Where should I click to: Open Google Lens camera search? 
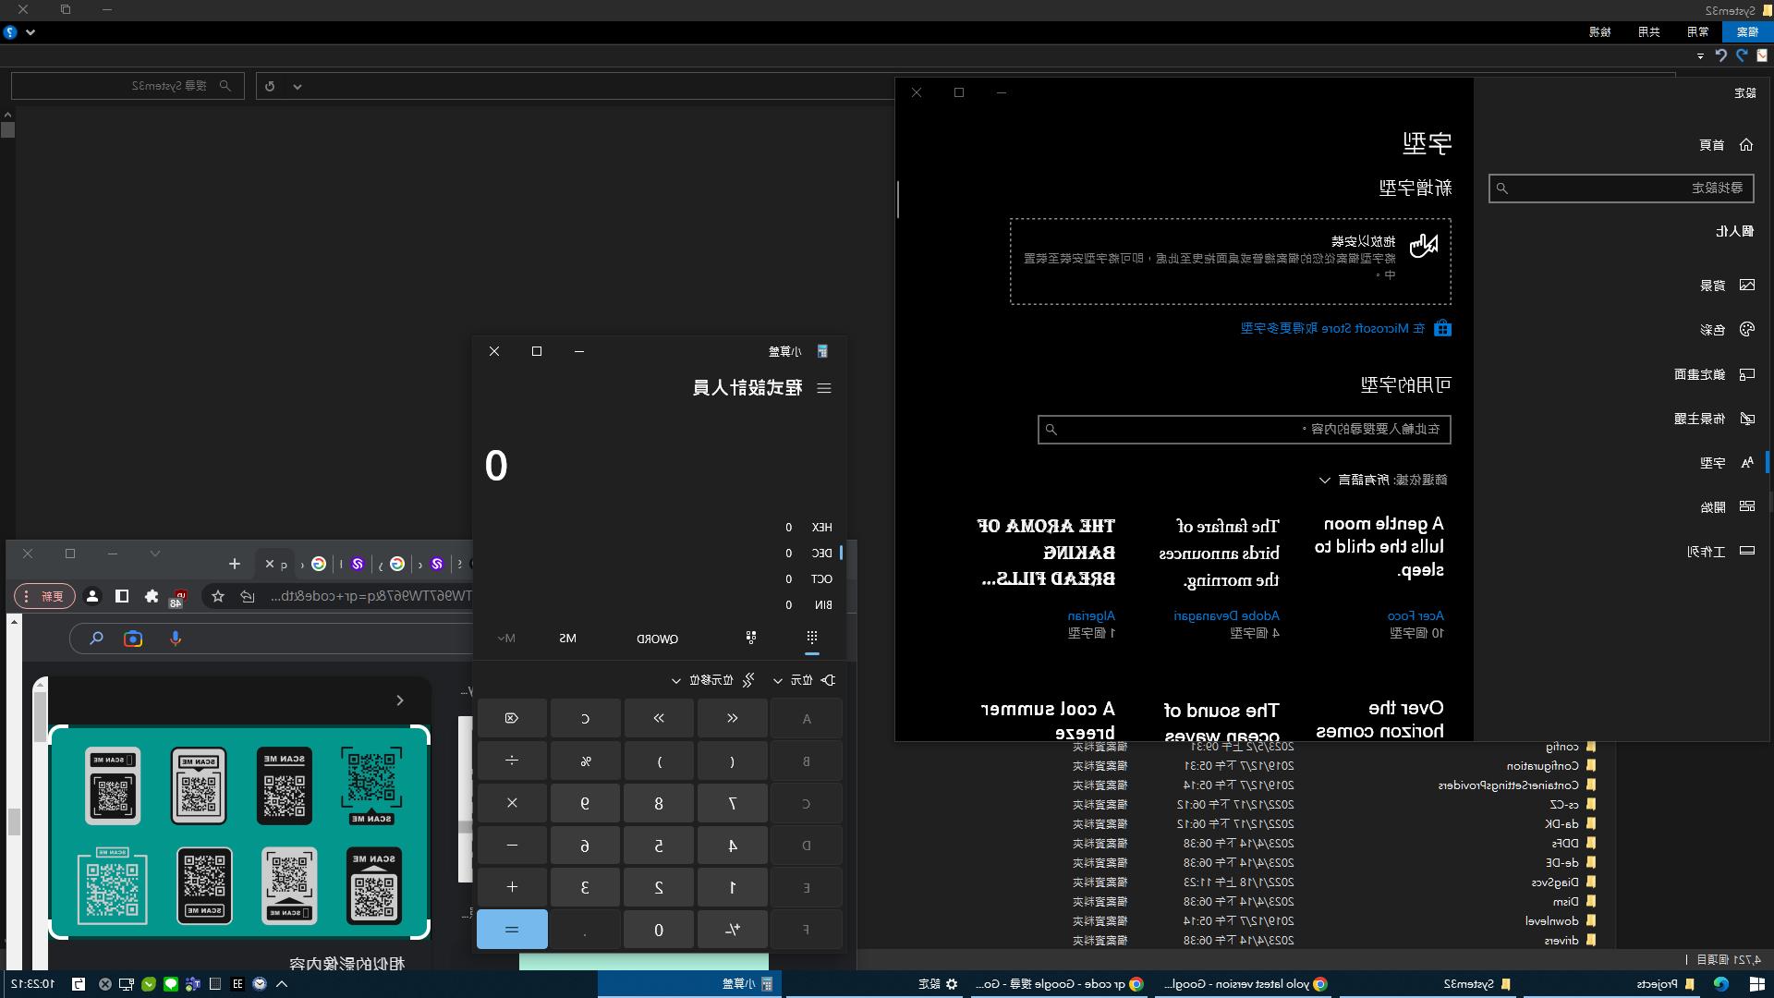(x=133, y=639)
